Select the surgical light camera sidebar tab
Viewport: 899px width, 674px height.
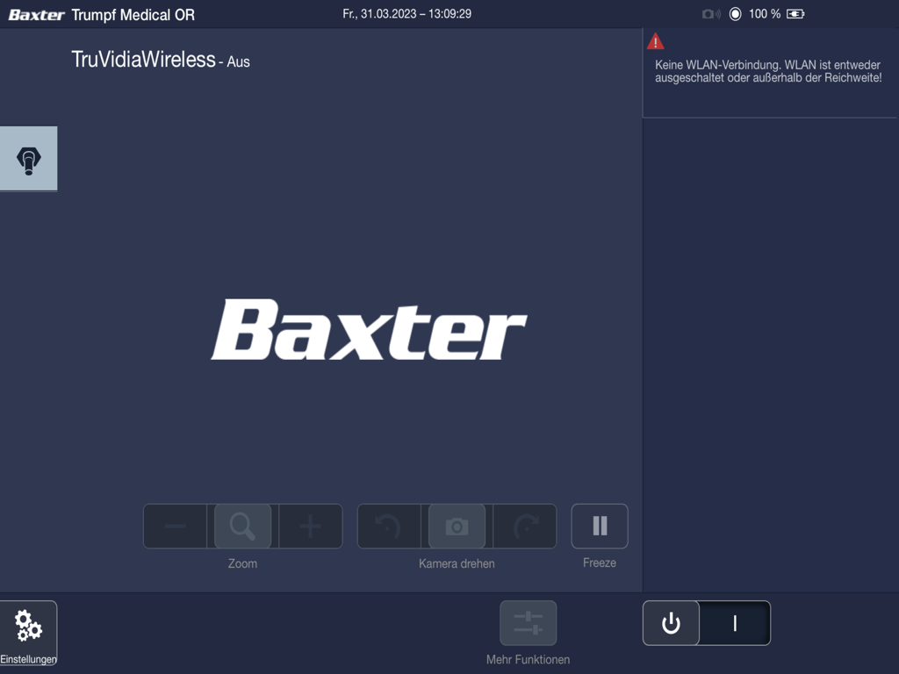pos(28,159)
